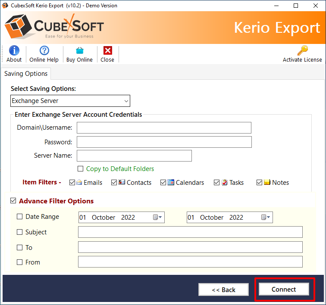This screenshot has width=326, height=305.
Task: Click the Calendars item filter icon
Action: [x=171, y=182]
